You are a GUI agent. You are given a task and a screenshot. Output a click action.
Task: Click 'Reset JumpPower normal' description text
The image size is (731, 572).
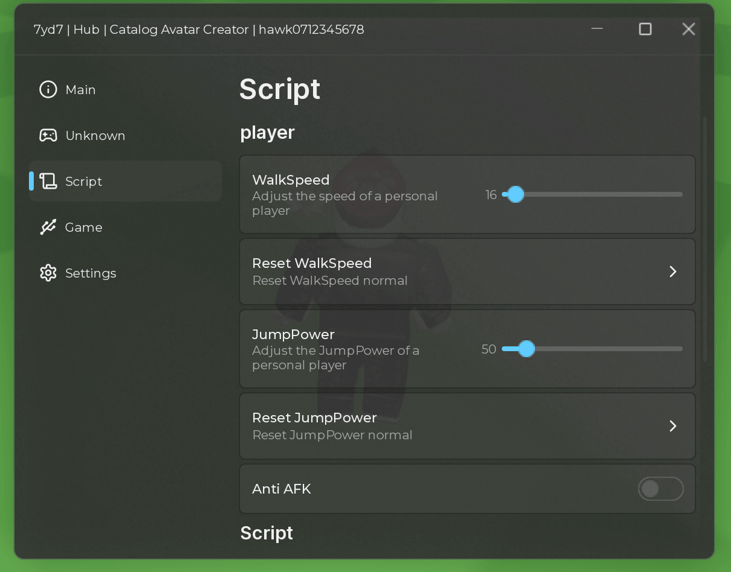click(332, 435)
